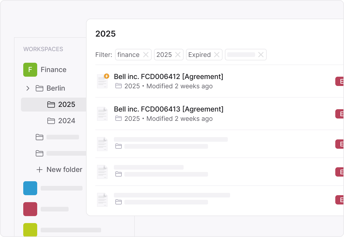Click the Finance workspace F icon
Image resolution: width=344 pixels, height=237 pixels.
coord(30,70)
